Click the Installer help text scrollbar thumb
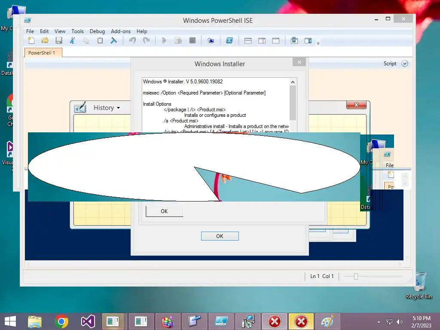This screenshot has width=440, height=330. (x=293, y=103)
